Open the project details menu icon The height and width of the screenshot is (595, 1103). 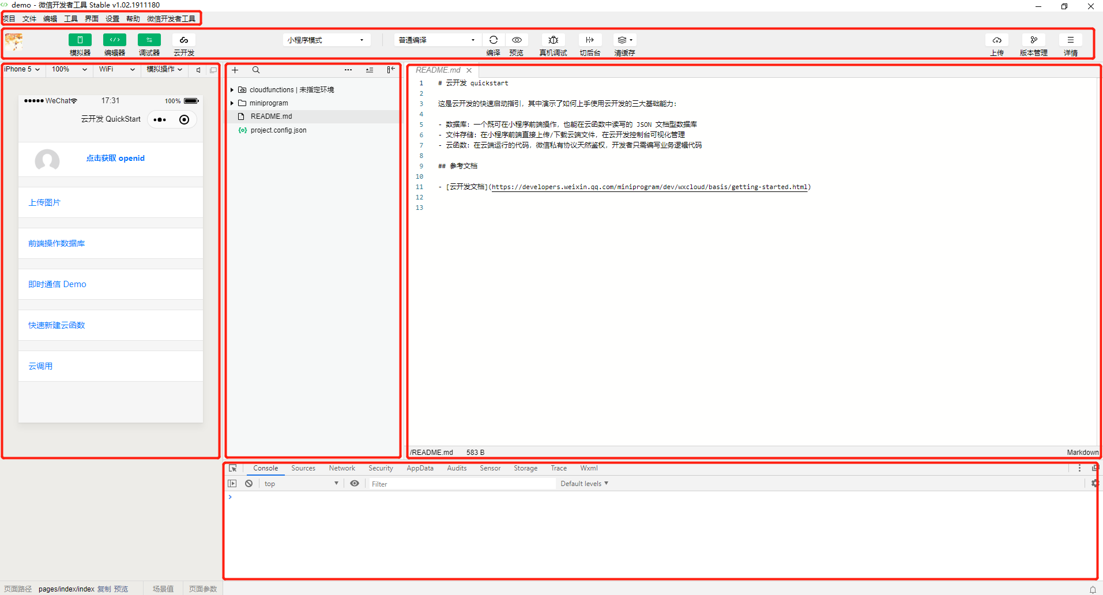pos(1071,40)
